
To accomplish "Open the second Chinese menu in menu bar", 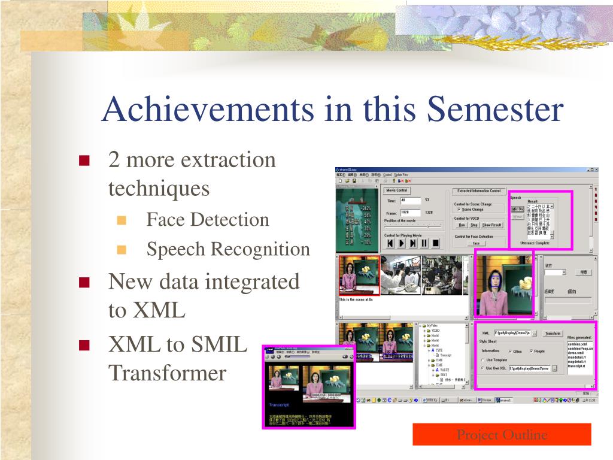I will click(x=352, y=175).
